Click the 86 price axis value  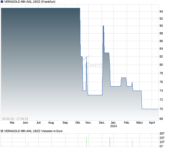click(161, 41)
